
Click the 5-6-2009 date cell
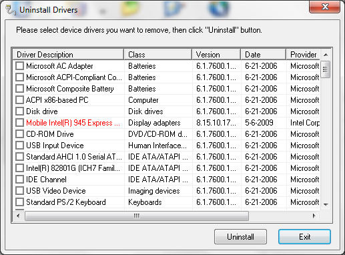point(259,123)
